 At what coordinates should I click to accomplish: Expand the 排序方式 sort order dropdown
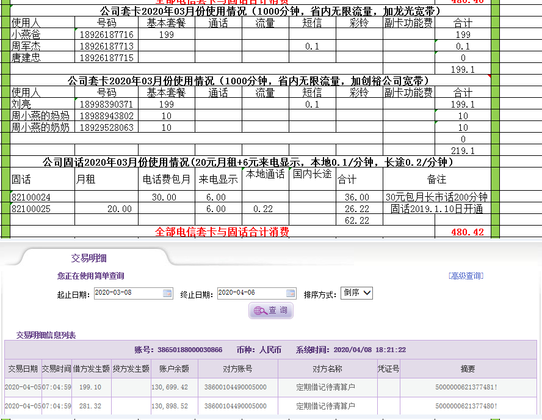tap(356, 293)
